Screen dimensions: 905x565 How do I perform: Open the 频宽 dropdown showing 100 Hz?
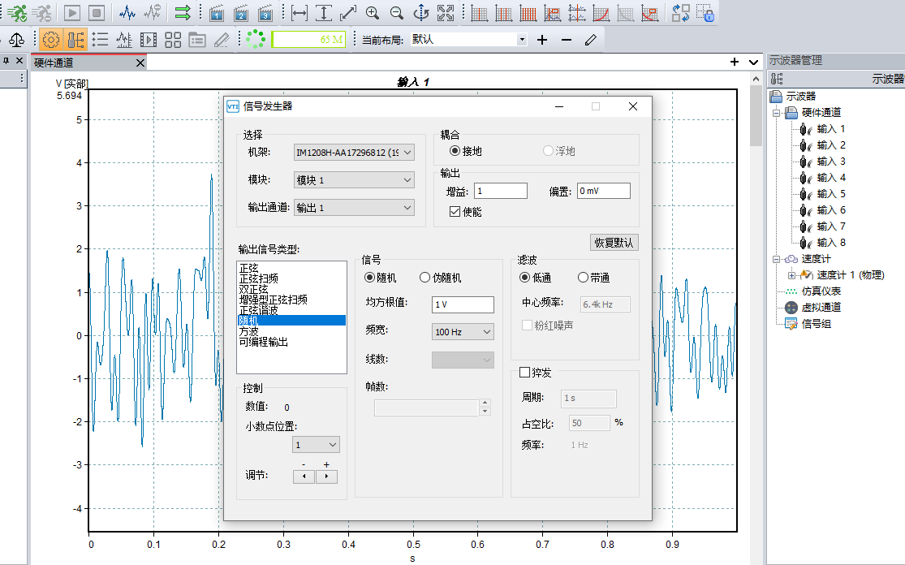click(x=463, y=332)
